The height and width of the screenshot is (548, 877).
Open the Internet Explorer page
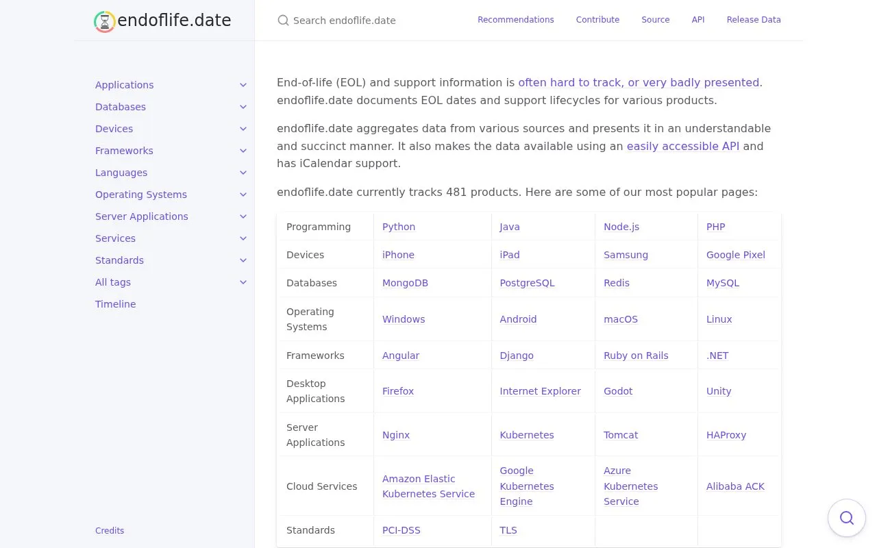[541, 391]
